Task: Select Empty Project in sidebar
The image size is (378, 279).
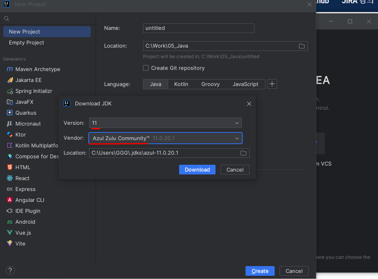Action: click(47, 42)
